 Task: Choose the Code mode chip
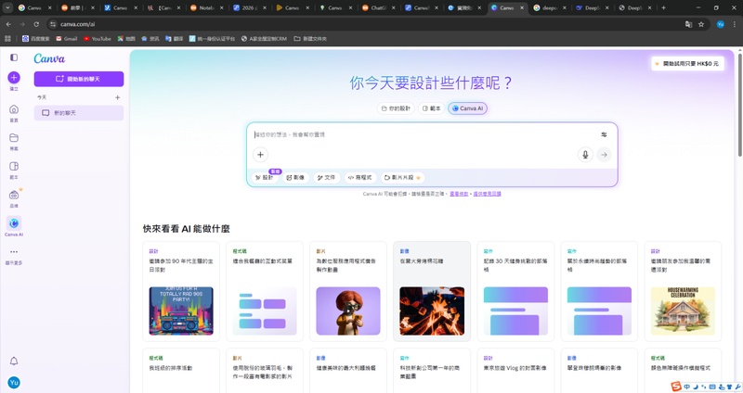[x=360, y=178]
